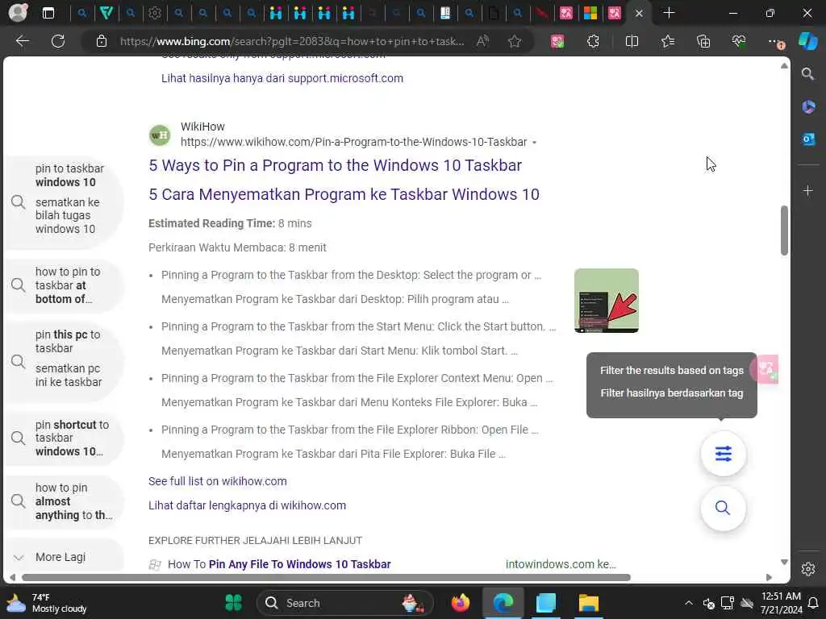Open a new browser tab
Viewport: 826px width, 619px height.
(669, 13)
